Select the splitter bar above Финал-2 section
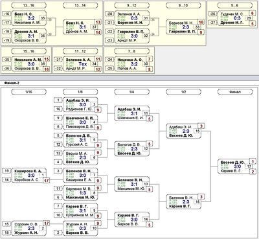259x239 pixels. click(x=129, y=78)
